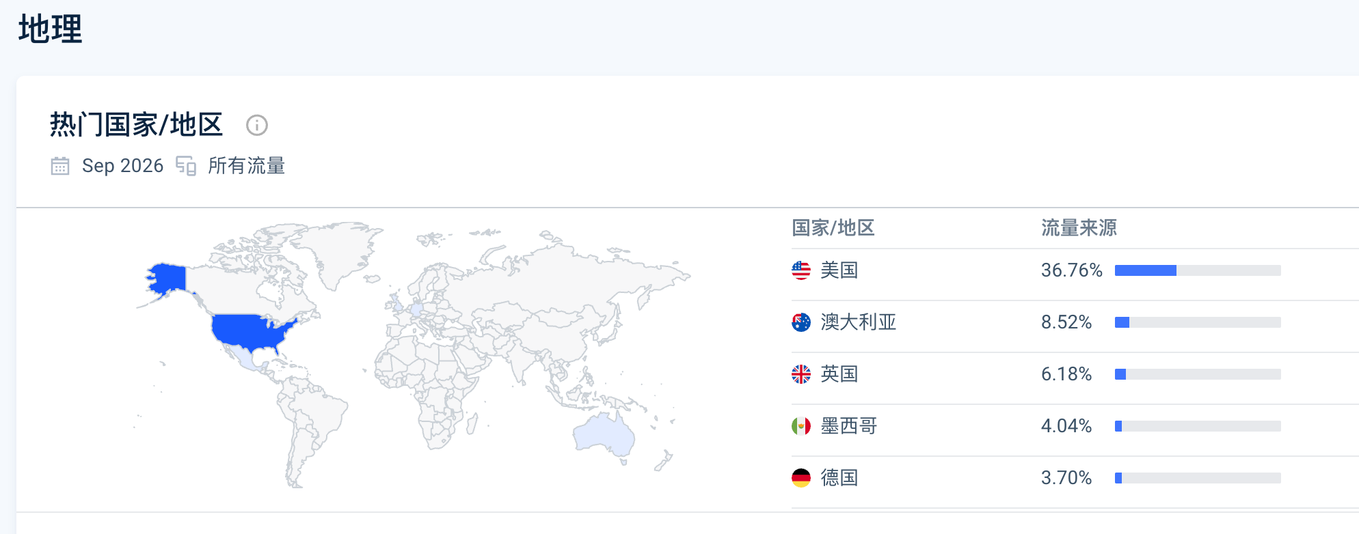
Task: Click the calendar icon next to Sep 2026
Action: click(60, 166)
